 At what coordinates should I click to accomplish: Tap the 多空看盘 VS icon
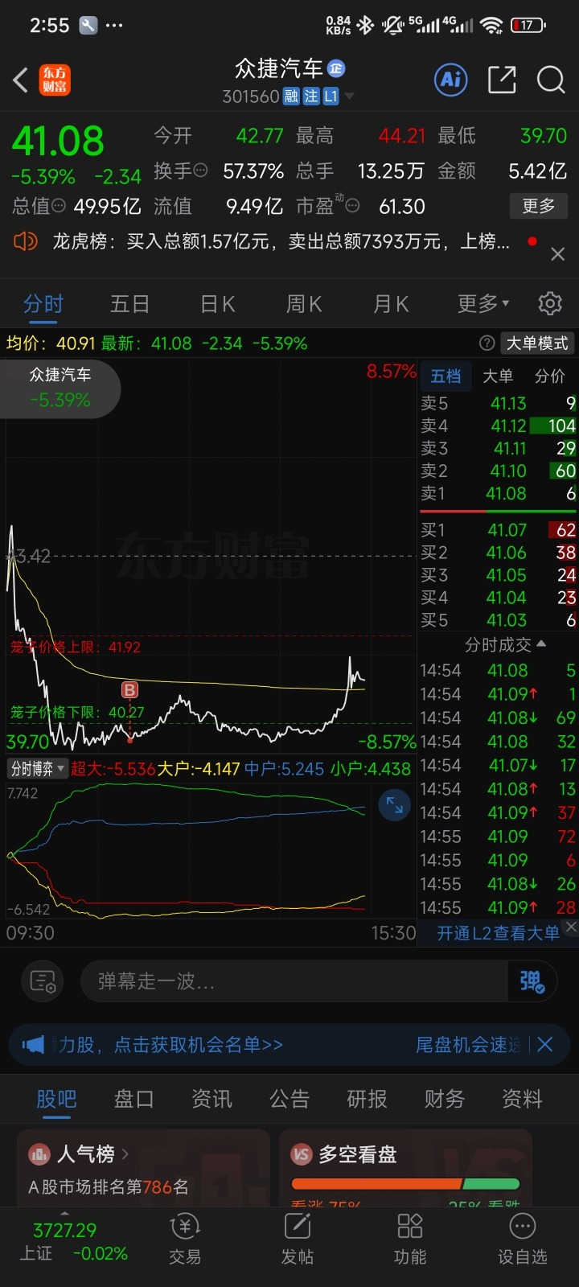coord(302,1154)
